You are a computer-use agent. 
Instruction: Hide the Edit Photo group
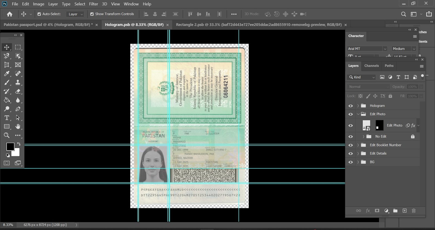pyautogui.click(x=351, y=114)
